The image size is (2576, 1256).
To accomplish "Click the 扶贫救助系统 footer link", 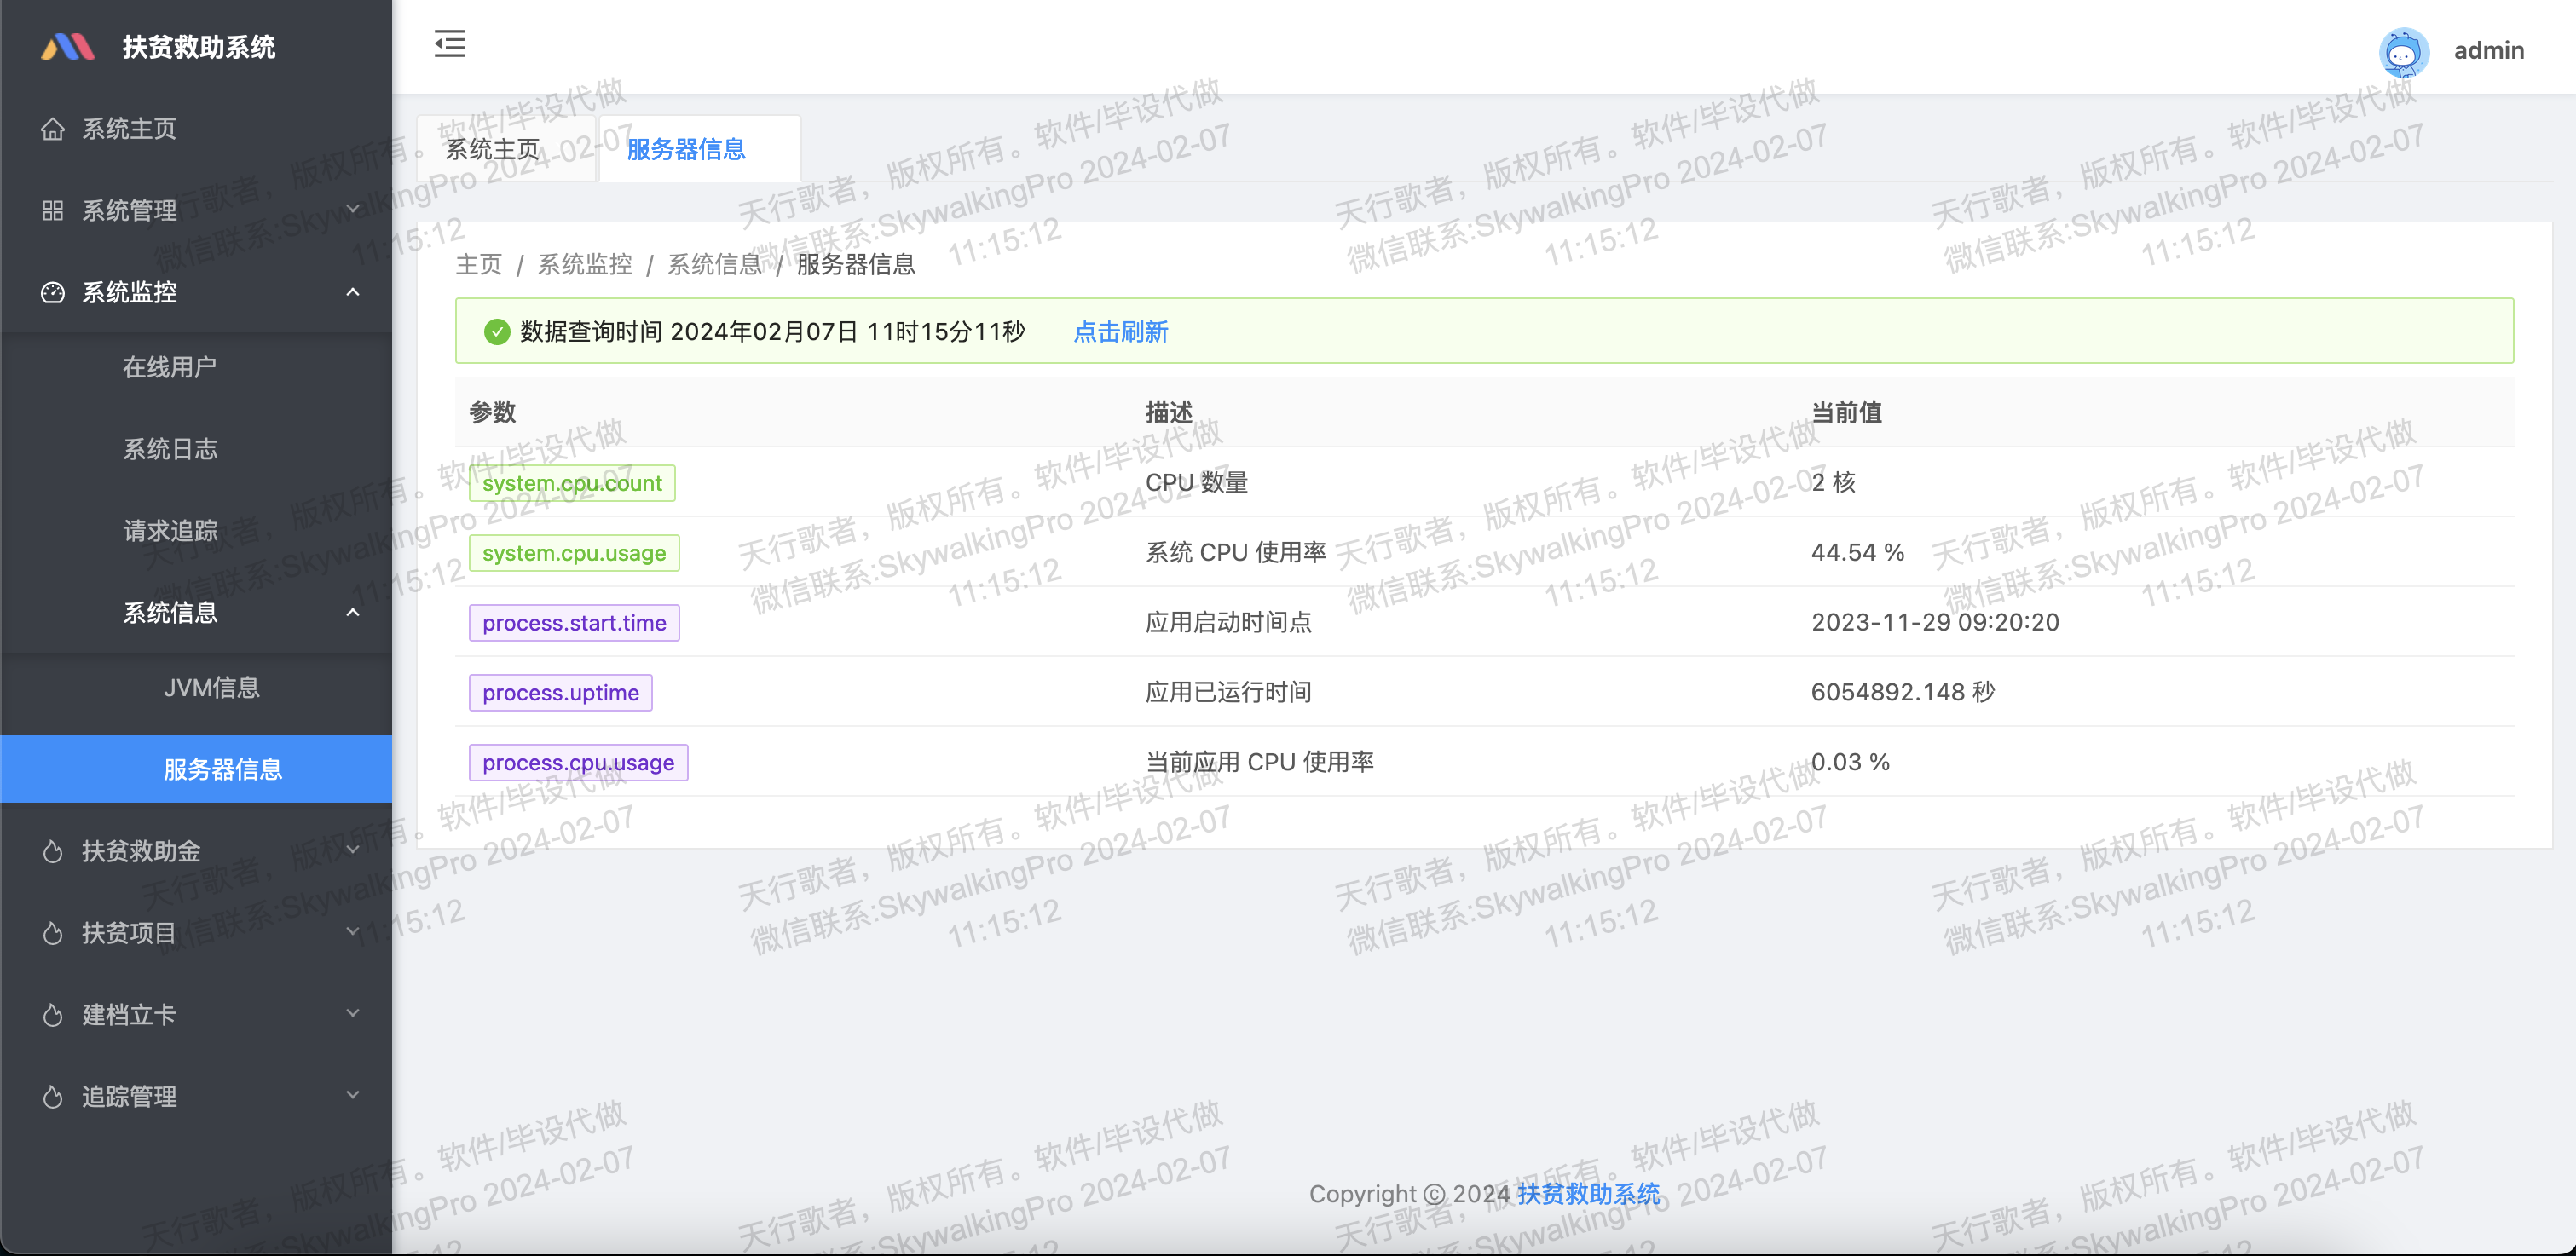I will [1588, 1195].
